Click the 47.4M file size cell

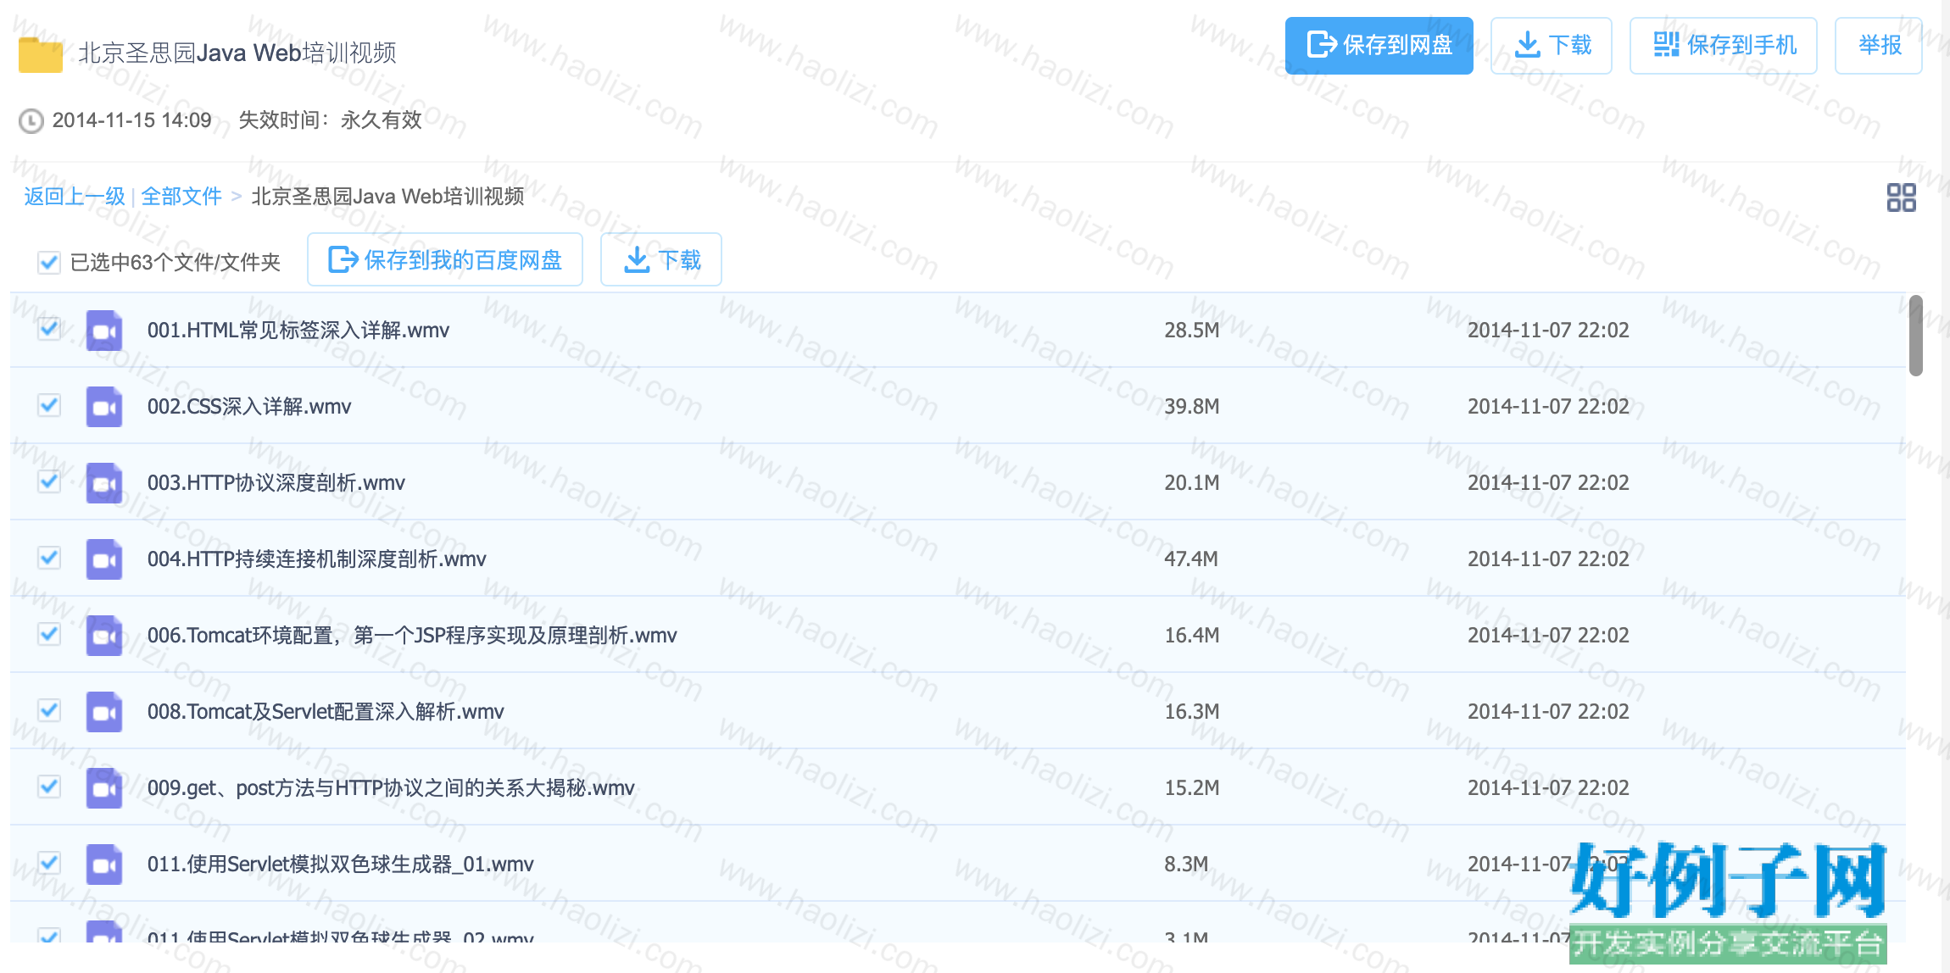pyautogui.click(x=1191, y=559)
